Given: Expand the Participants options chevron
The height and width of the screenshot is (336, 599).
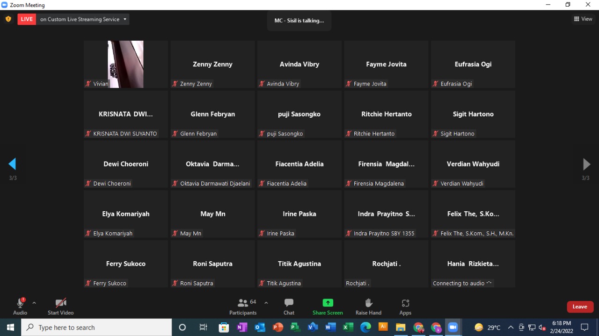Looking at the screenshot, I should click(x=266, y=303).
